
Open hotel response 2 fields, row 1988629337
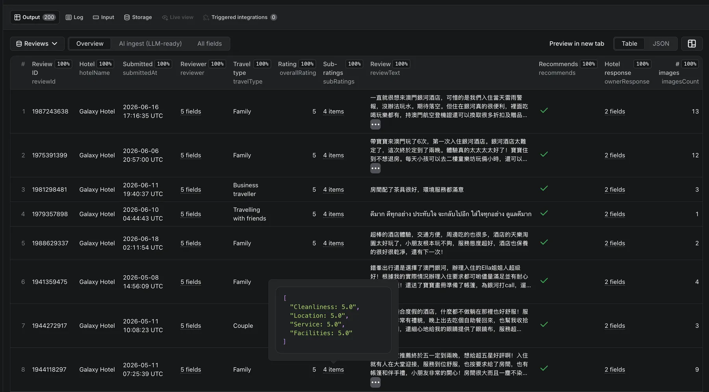click(x=615, y=243)
